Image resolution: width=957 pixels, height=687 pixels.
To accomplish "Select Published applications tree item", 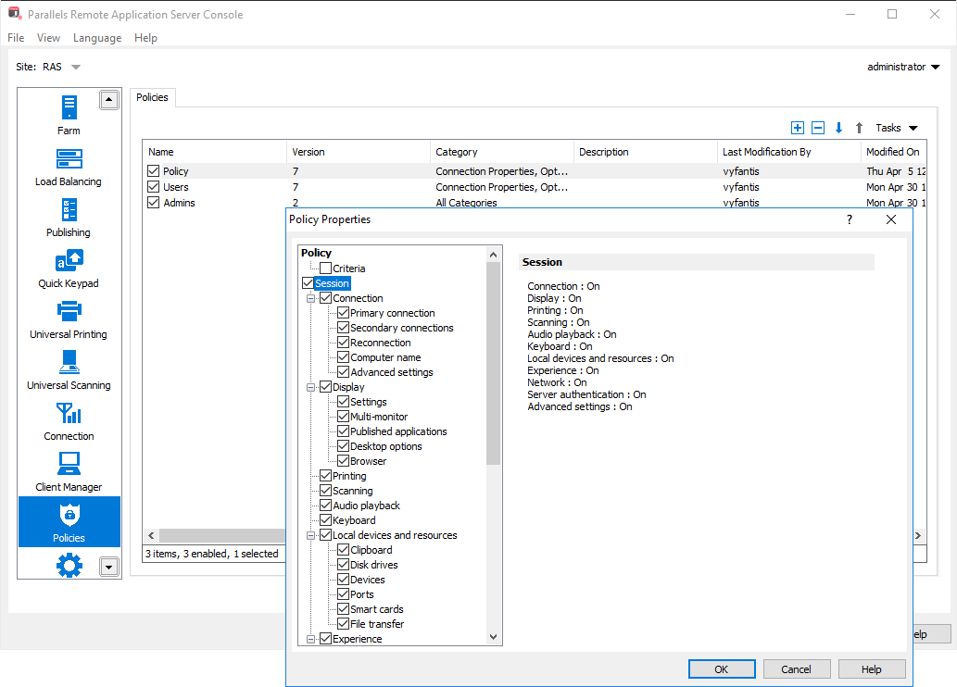I will [x=398, y=431].
